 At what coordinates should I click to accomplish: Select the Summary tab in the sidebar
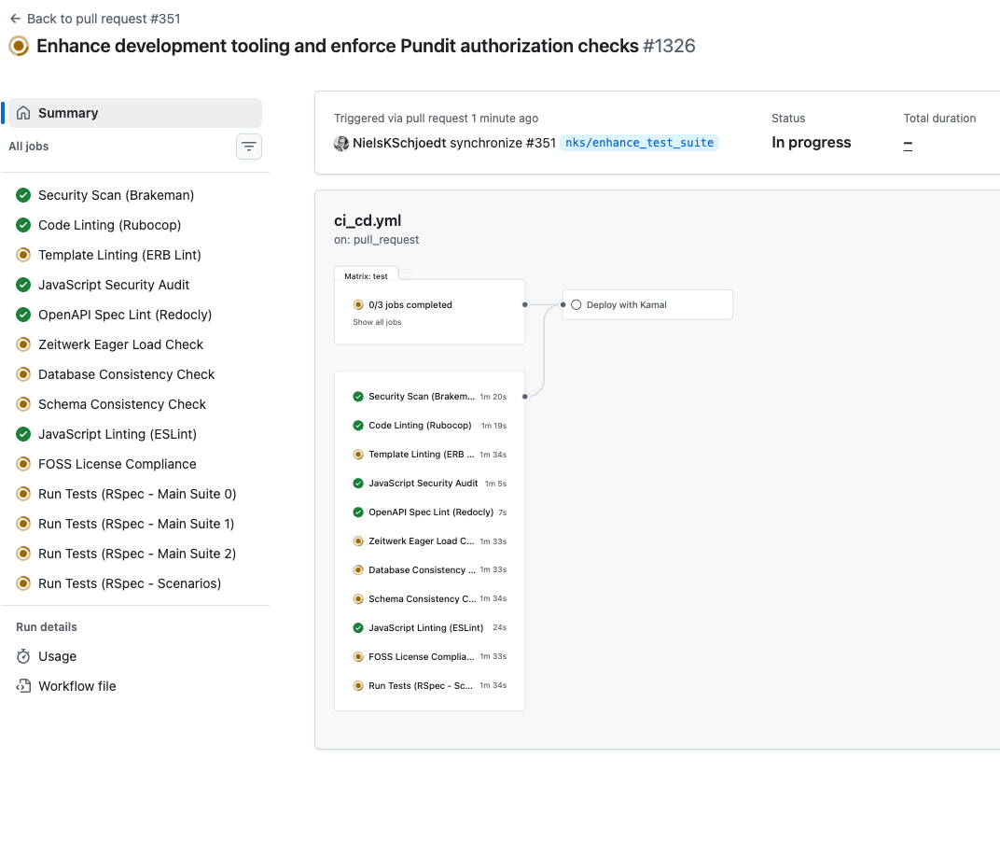pos(69,112)
